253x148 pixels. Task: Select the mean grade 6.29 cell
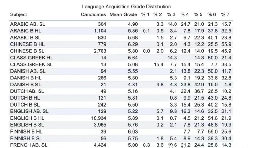[133, 44]
